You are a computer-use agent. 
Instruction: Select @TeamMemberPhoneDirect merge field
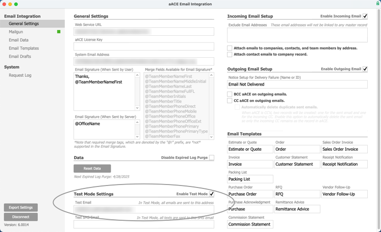pos(170,106)
